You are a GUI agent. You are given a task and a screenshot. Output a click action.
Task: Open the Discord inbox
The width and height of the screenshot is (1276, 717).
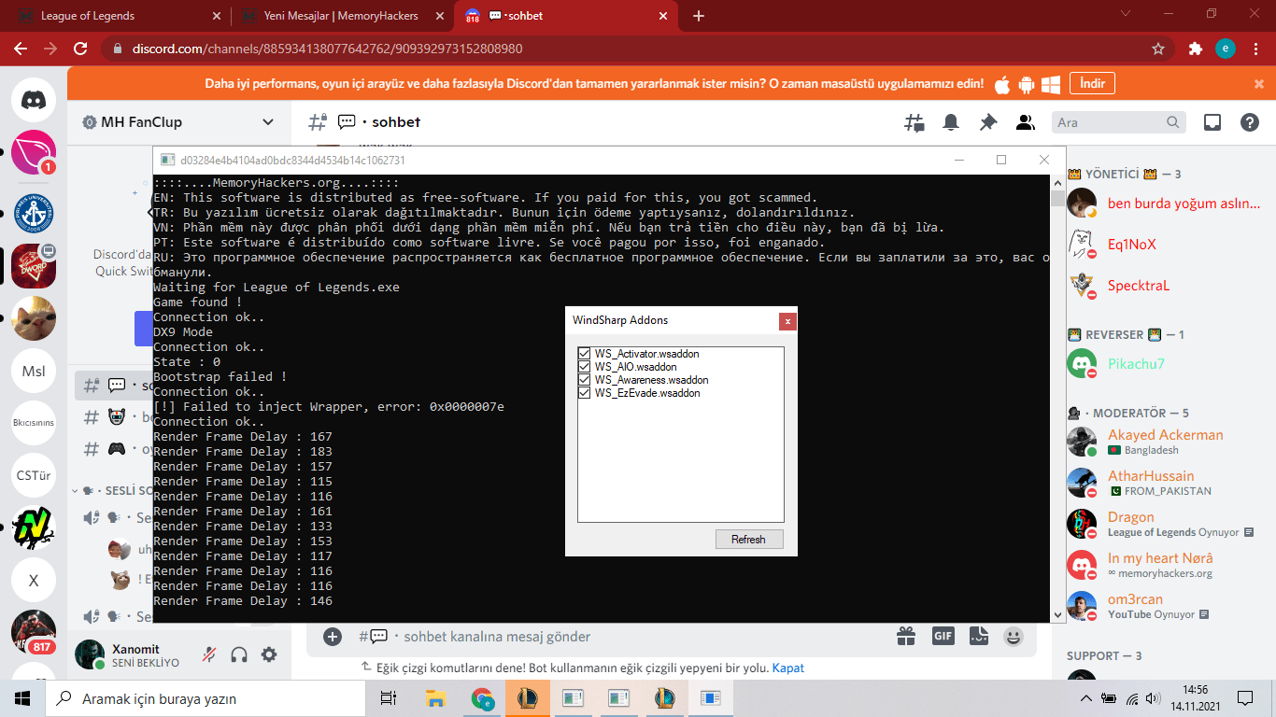[x=1212, y=122]
